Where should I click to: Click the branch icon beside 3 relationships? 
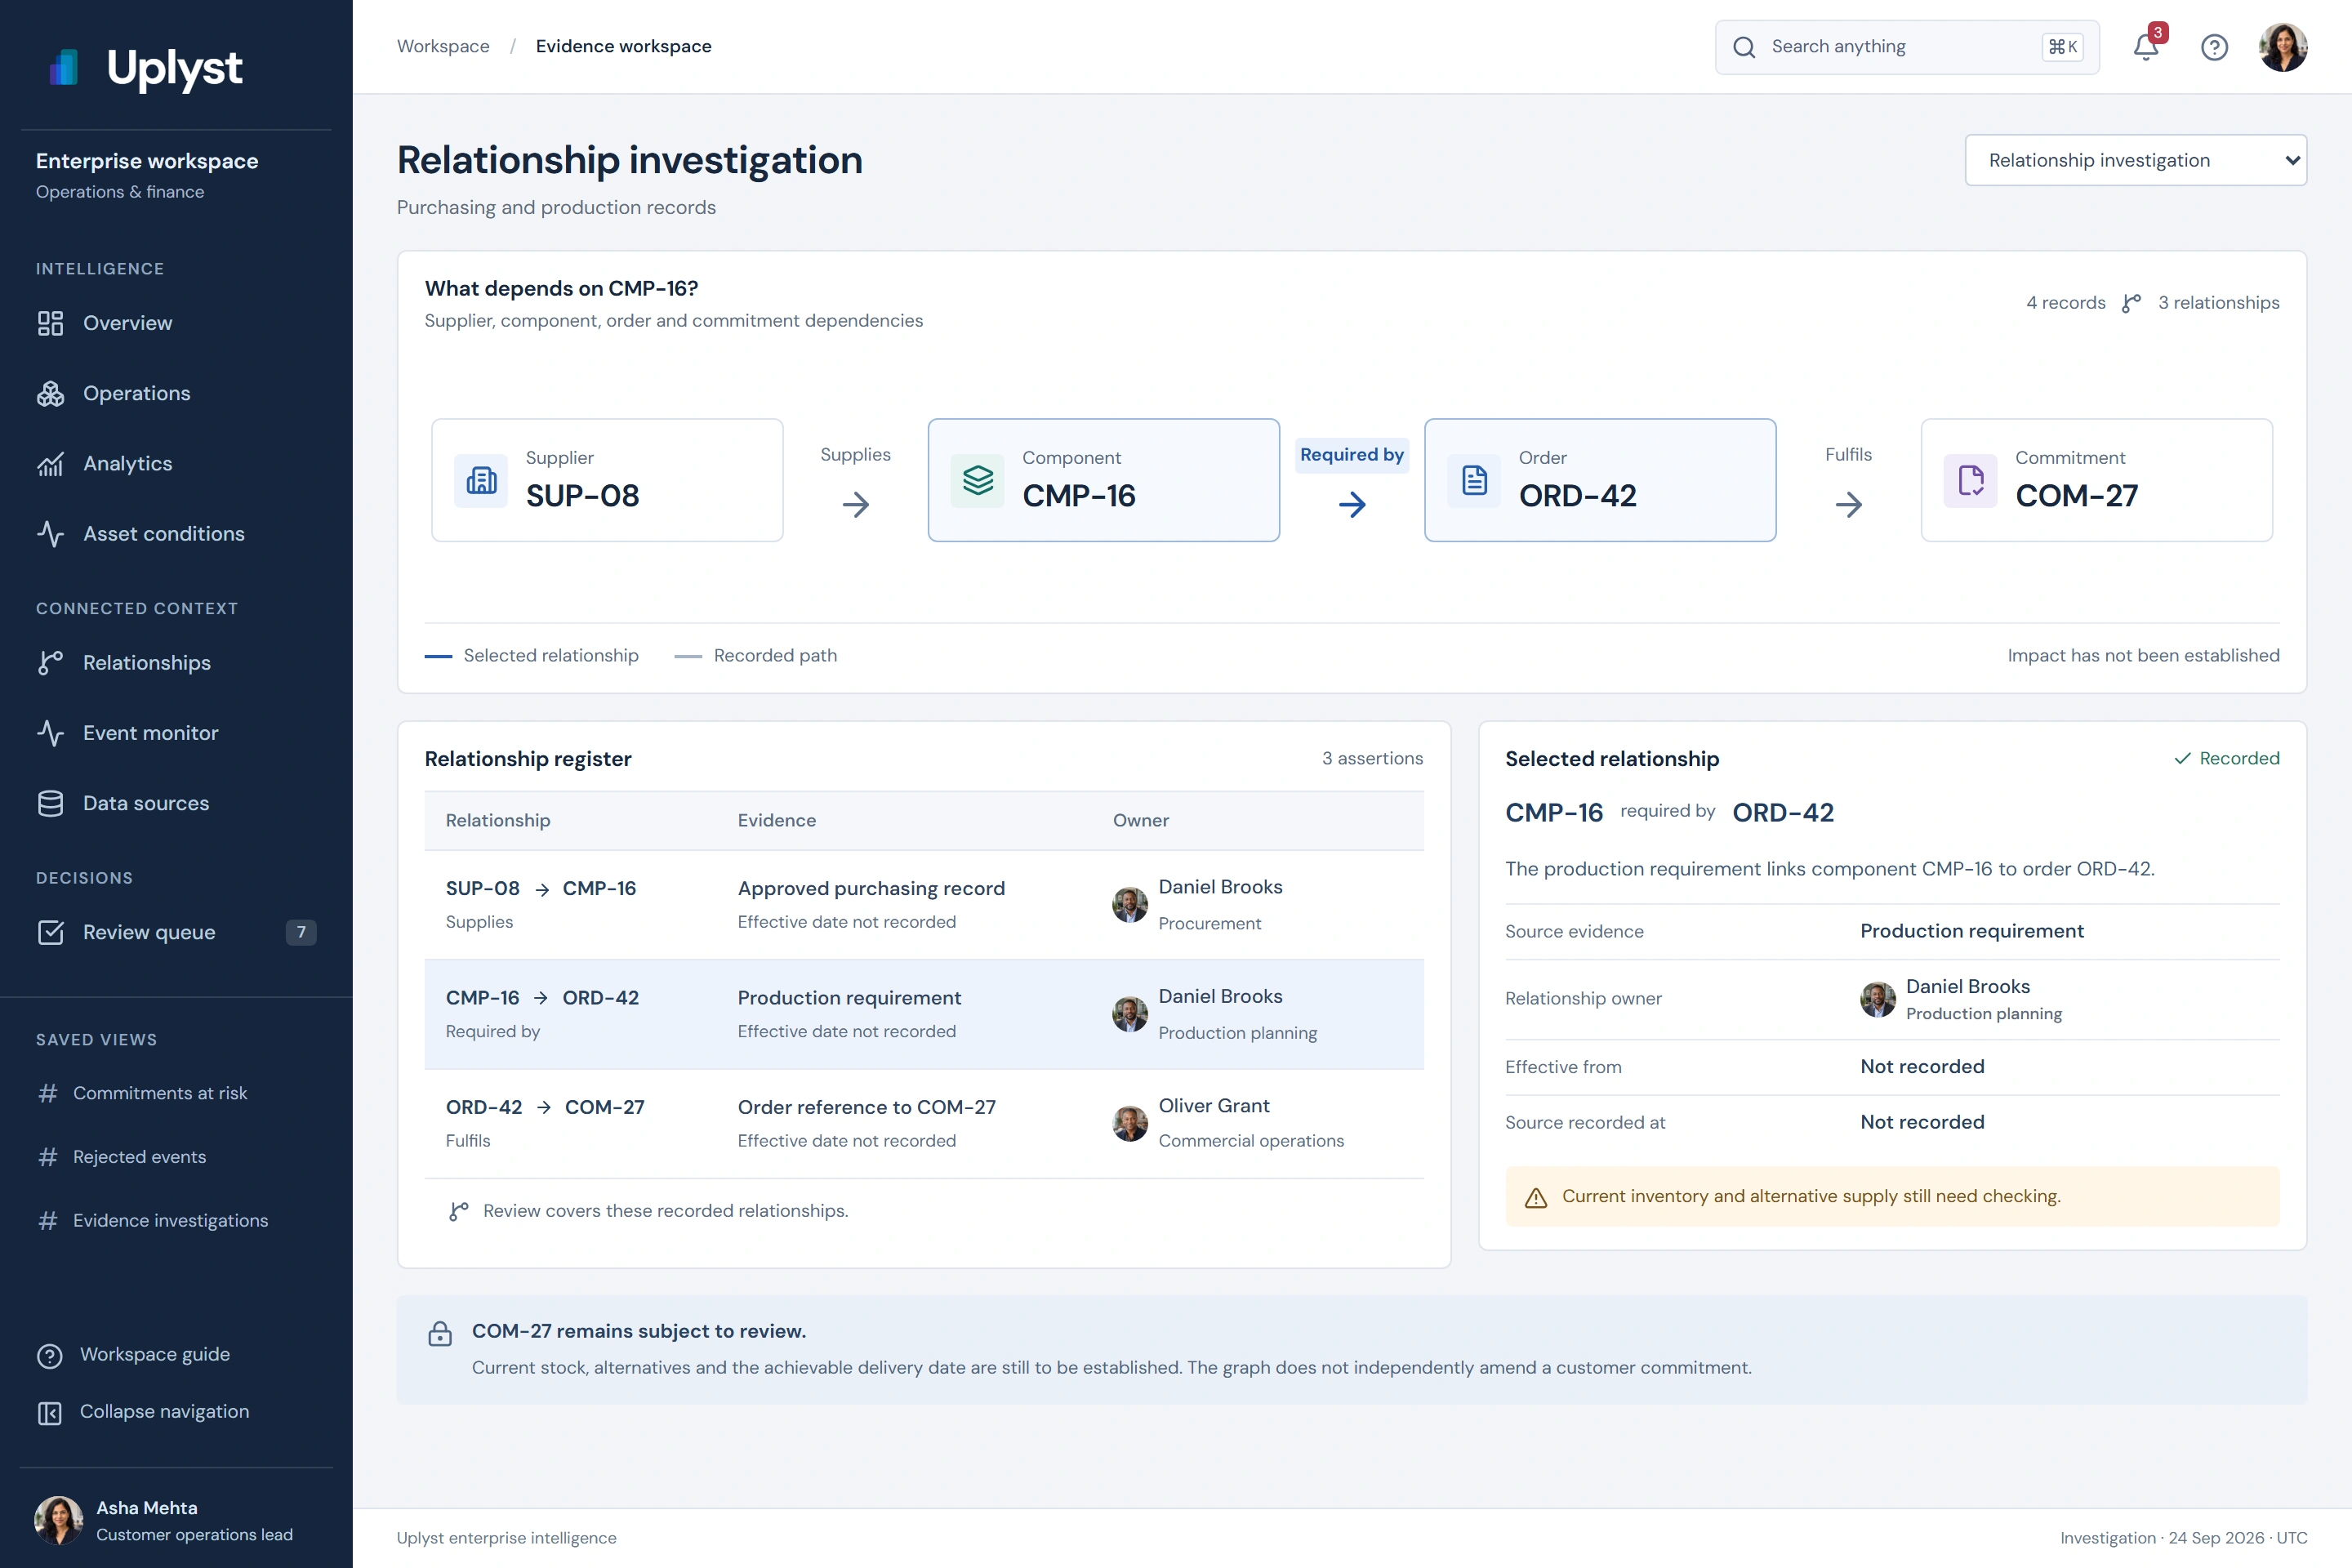(x=2131, y=303)
